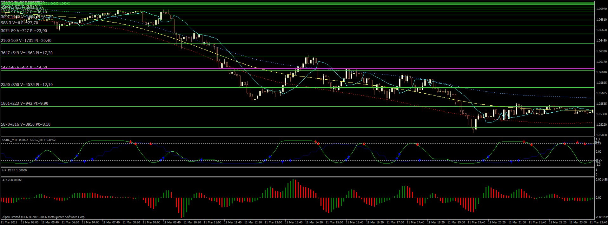Click the "AC -0.0000166" indicator label
The image size is (608, 225).
(12, 180)
